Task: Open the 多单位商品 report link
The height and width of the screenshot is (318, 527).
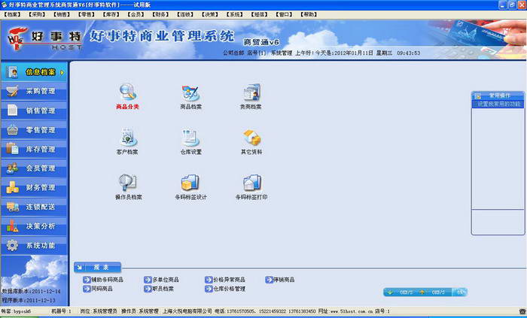Action: [x=161, y=280]
